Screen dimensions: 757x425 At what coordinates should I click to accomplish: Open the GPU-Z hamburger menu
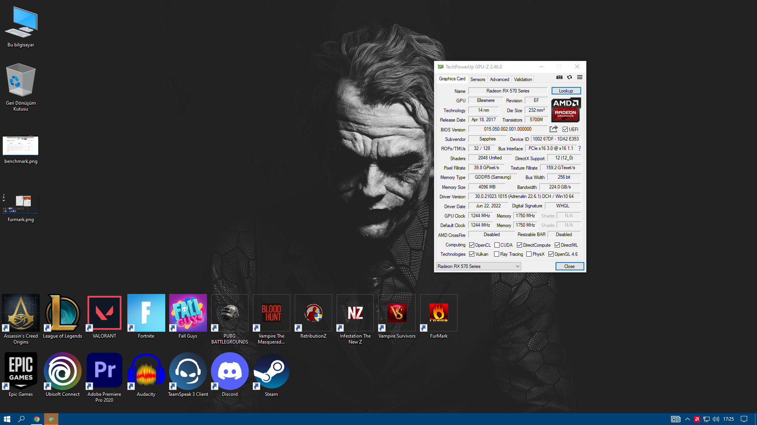[x=580, y=77]
